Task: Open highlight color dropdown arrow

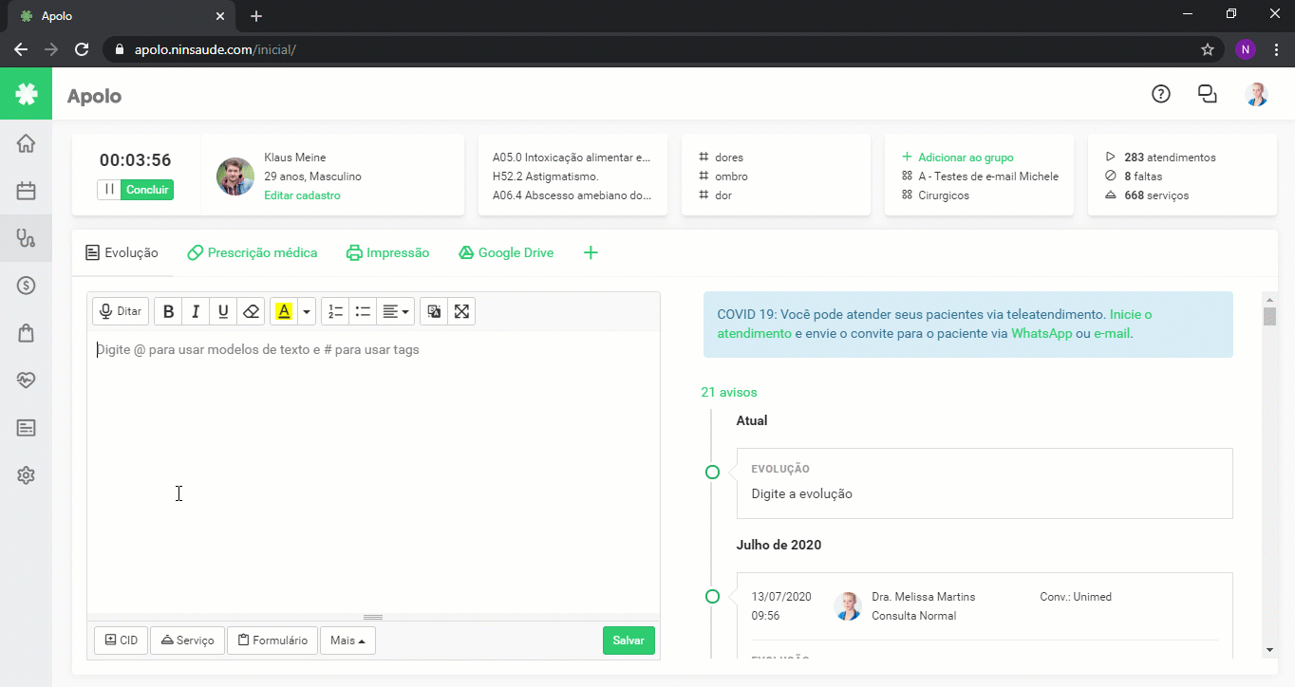Action: point(307,311)
